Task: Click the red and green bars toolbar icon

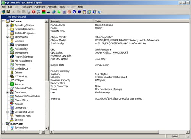Action: click(44, 12)
